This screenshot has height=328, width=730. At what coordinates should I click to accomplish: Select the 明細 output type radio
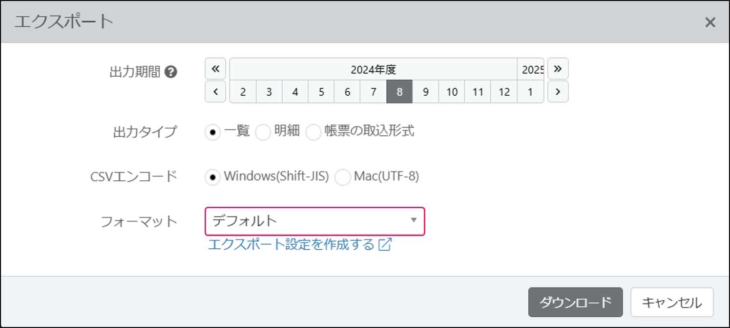click(263, 132)
